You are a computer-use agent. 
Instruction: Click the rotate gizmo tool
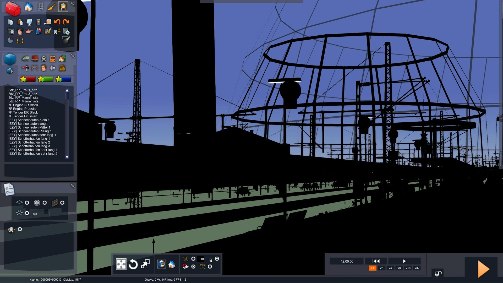(x=133, y=264)
